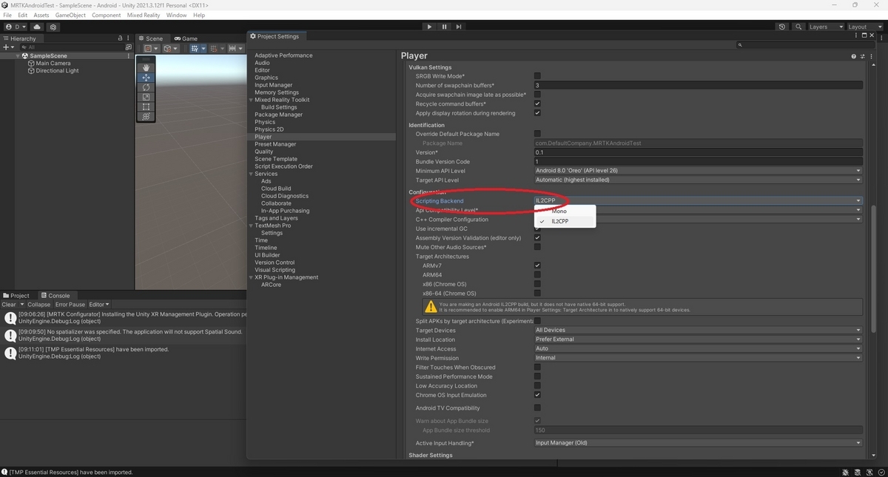888x477 pixels.
Task: Click the Bundle Version Code input field
Action: [x=696, y=161]
